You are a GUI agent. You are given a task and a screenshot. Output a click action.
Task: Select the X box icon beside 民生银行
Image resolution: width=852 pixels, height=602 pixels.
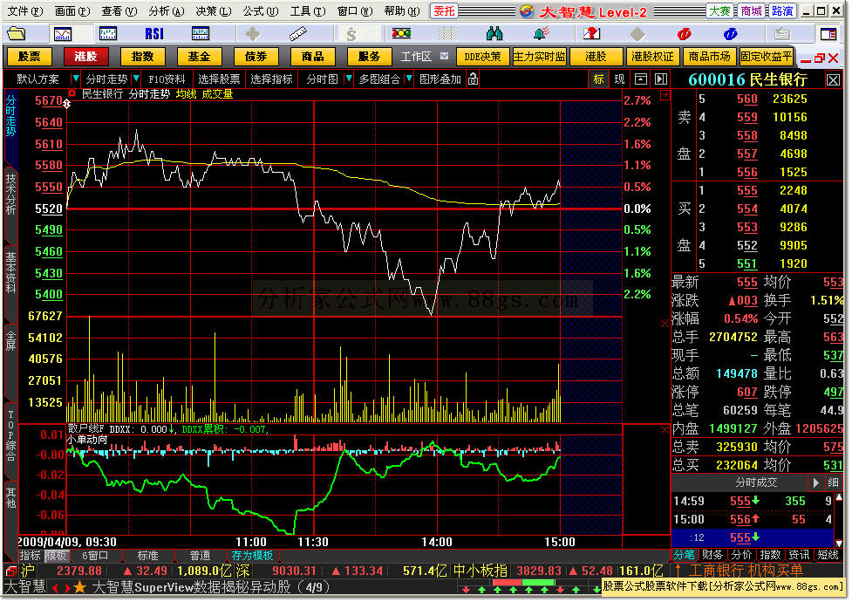tap(833, 80)
